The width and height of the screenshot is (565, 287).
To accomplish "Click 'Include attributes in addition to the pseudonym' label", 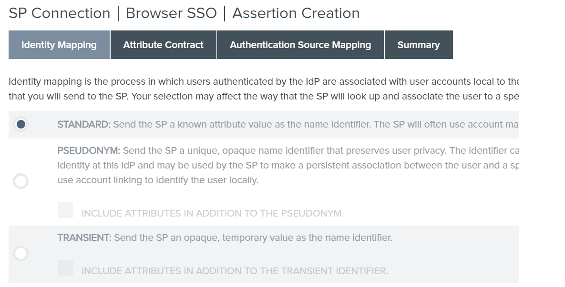I will coord(212,214).
